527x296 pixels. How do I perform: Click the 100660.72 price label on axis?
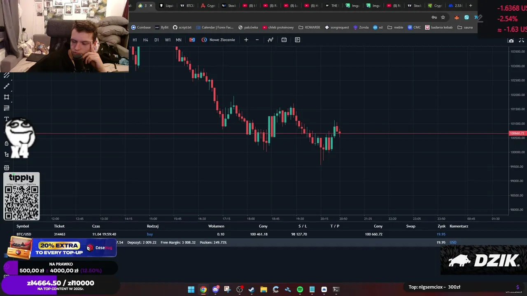[517, 133]
